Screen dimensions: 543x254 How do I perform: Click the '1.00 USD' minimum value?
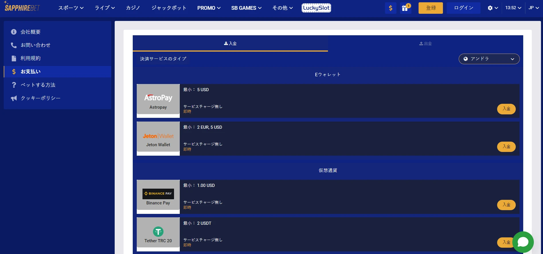206,185
